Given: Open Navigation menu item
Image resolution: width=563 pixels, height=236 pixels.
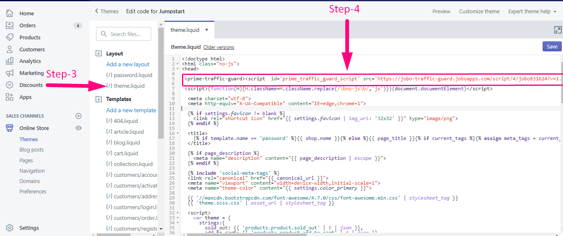Looking at the screenshot, I should (32, 171).
